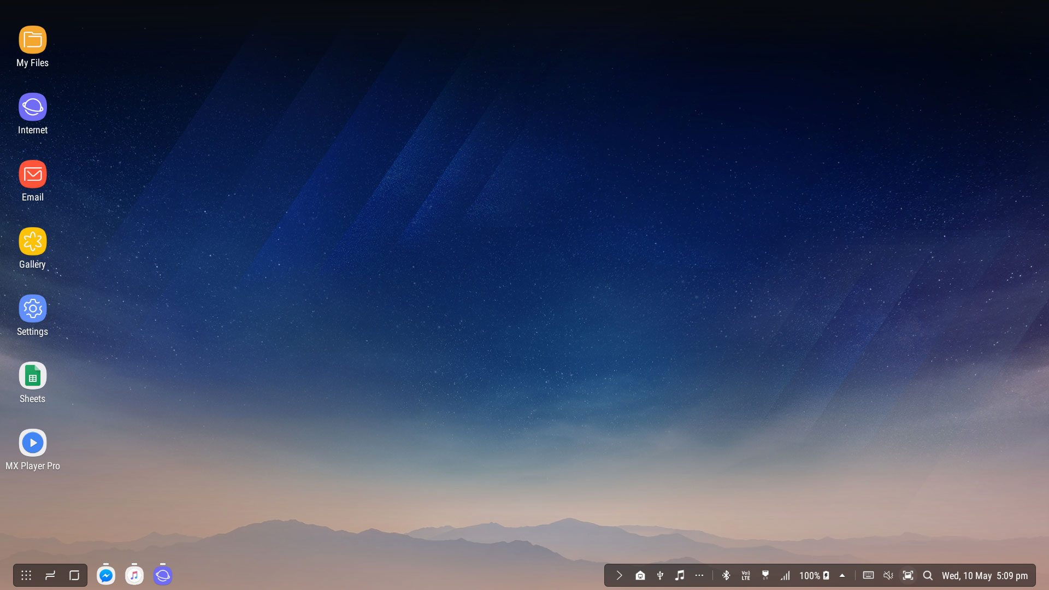Viewport: 1049px width, 590px height.
Task: Unmute sound with the speaker icon
Action: pyautogui.click(x=888, y=575)
